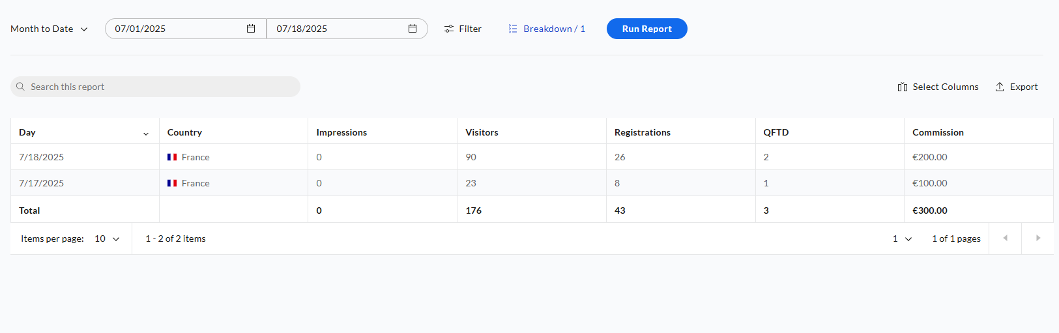Click the Run Report button
Viewport: 1059px width, 333px height.
click(x=647, y=29)
